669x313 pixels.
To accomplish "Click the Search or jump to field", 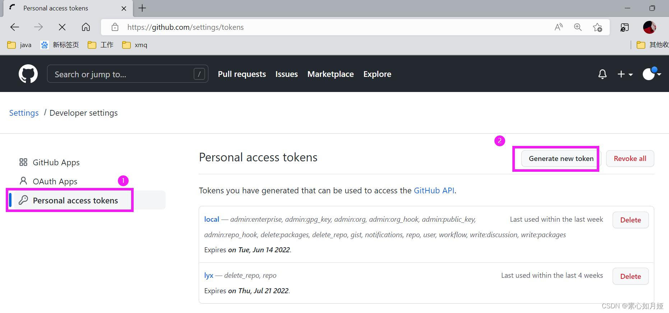I will coord(128,74).
